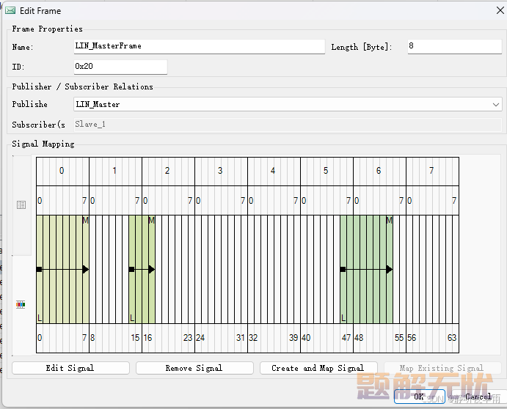Click the Name field containing LIN_MasterFrame
The height and width of the screenshot is (409, 507).
click(199, 46)
